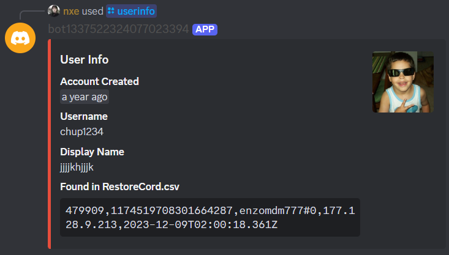Click the 'a year ago' timestamp

(x=85, y=97)
